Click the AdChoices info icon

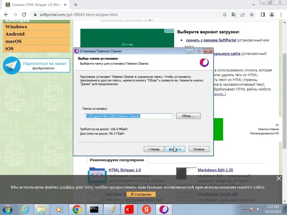pyautogui.click(x=167, y=31)
